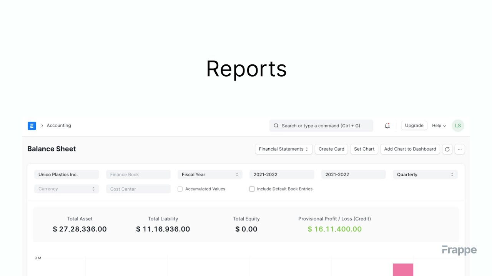Click the Provisional Profit / Loss (Credit) label
This screenshot has height=276, width=492.
click(335, 219)
